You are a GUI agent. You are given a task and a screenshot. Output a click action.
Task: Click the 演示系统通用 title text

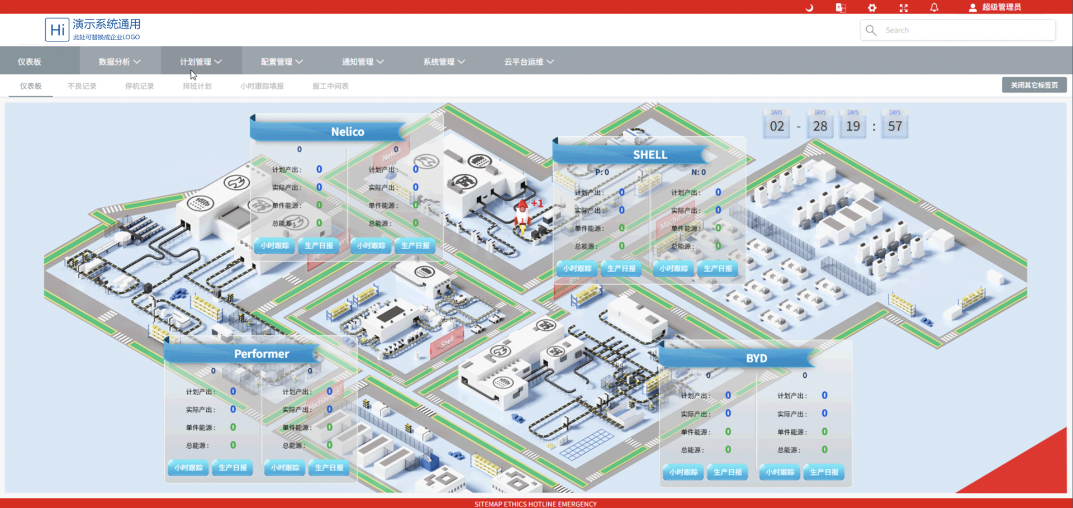(107, 24)
